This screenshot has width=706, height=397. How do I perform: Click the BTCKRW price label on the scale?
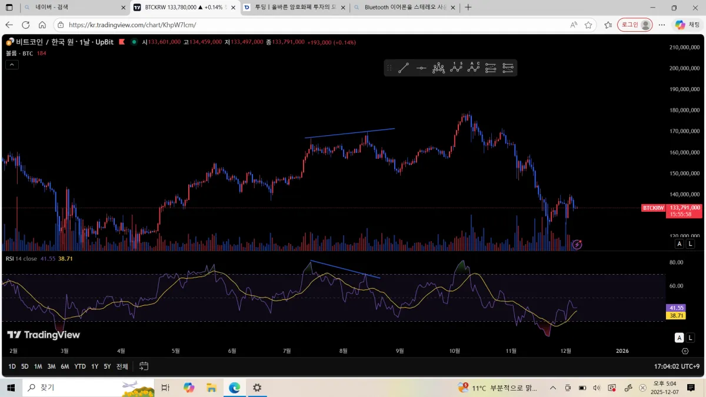pos(653,208)
